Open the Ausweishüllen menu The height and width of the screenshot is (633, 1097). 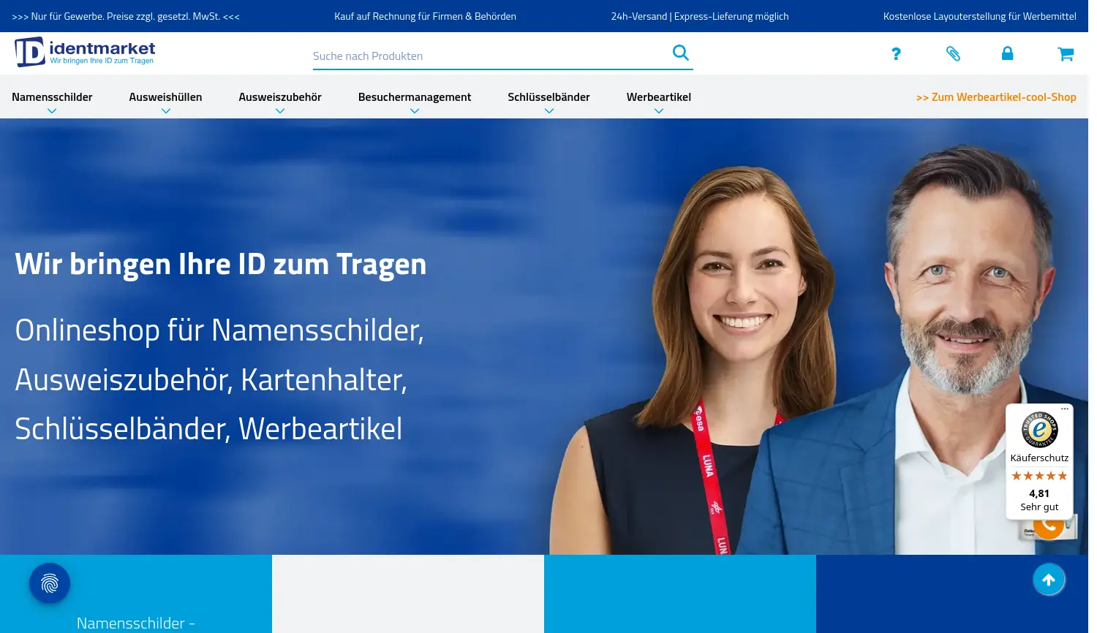(x=165, y=96)
